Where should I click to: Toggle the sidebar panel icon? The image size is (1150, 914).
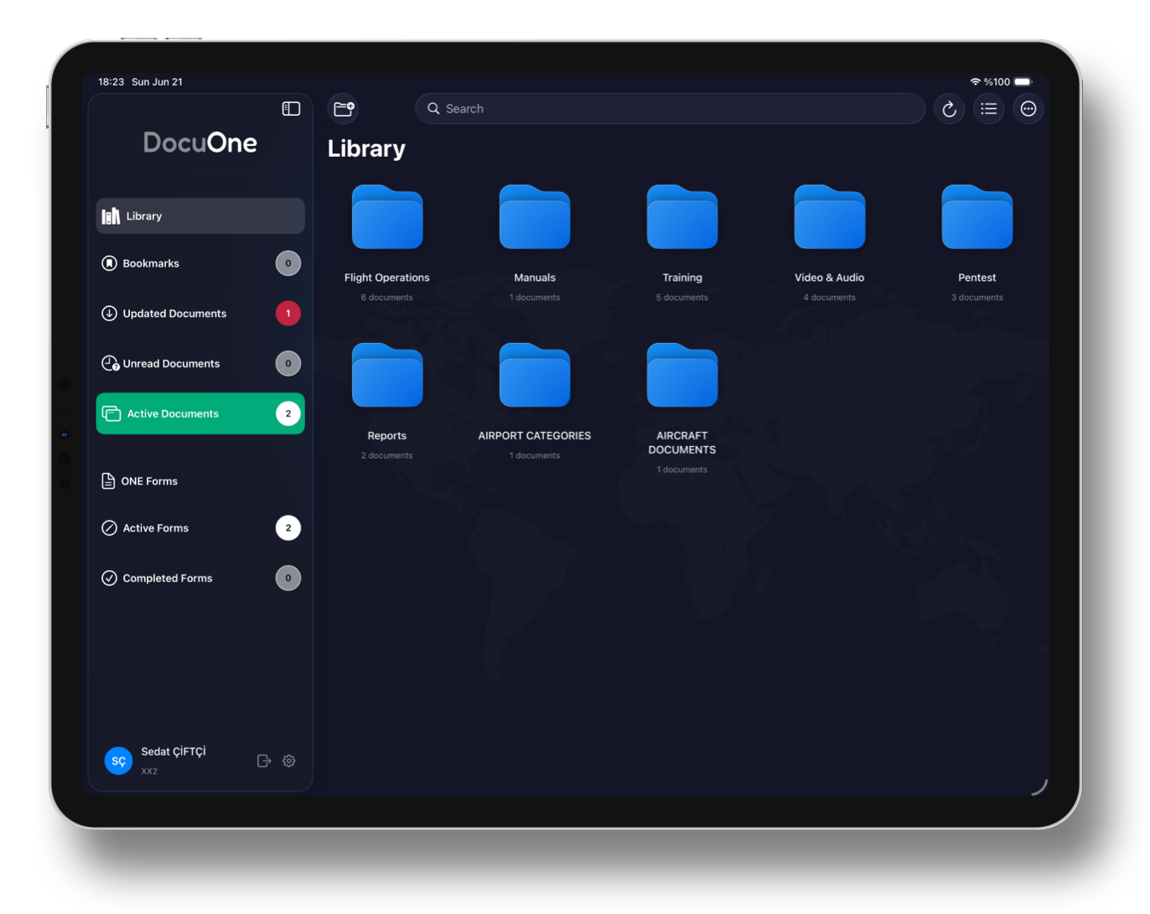pyautogui.click(x=291, y=109)
